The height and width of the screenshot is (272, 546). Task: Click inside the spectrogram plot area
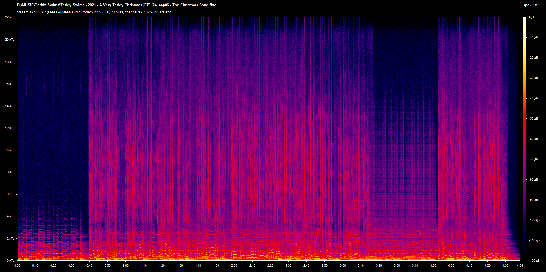click(269, 139)
